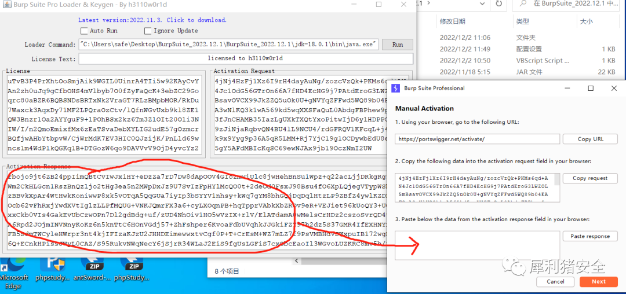Click the empty activation response paste box
Viewport: 626px width, 294px height.
point(478,245)
